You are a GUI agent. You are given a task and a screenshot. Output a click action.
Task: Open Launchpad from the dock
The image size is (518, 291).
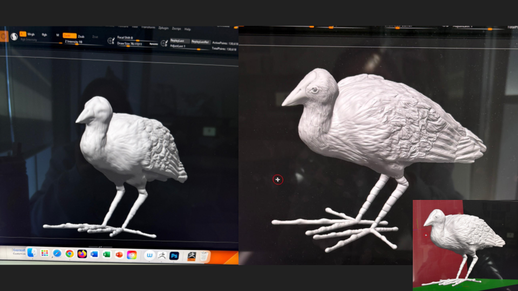45,253
